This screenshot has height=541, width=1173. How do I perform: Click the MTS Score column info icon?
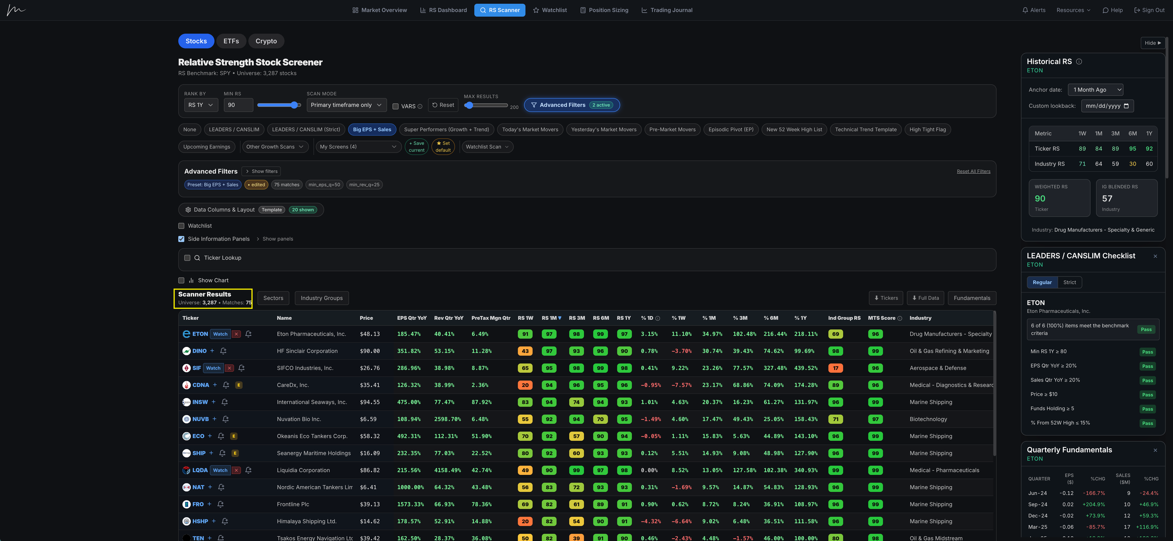tap(900, 318)
